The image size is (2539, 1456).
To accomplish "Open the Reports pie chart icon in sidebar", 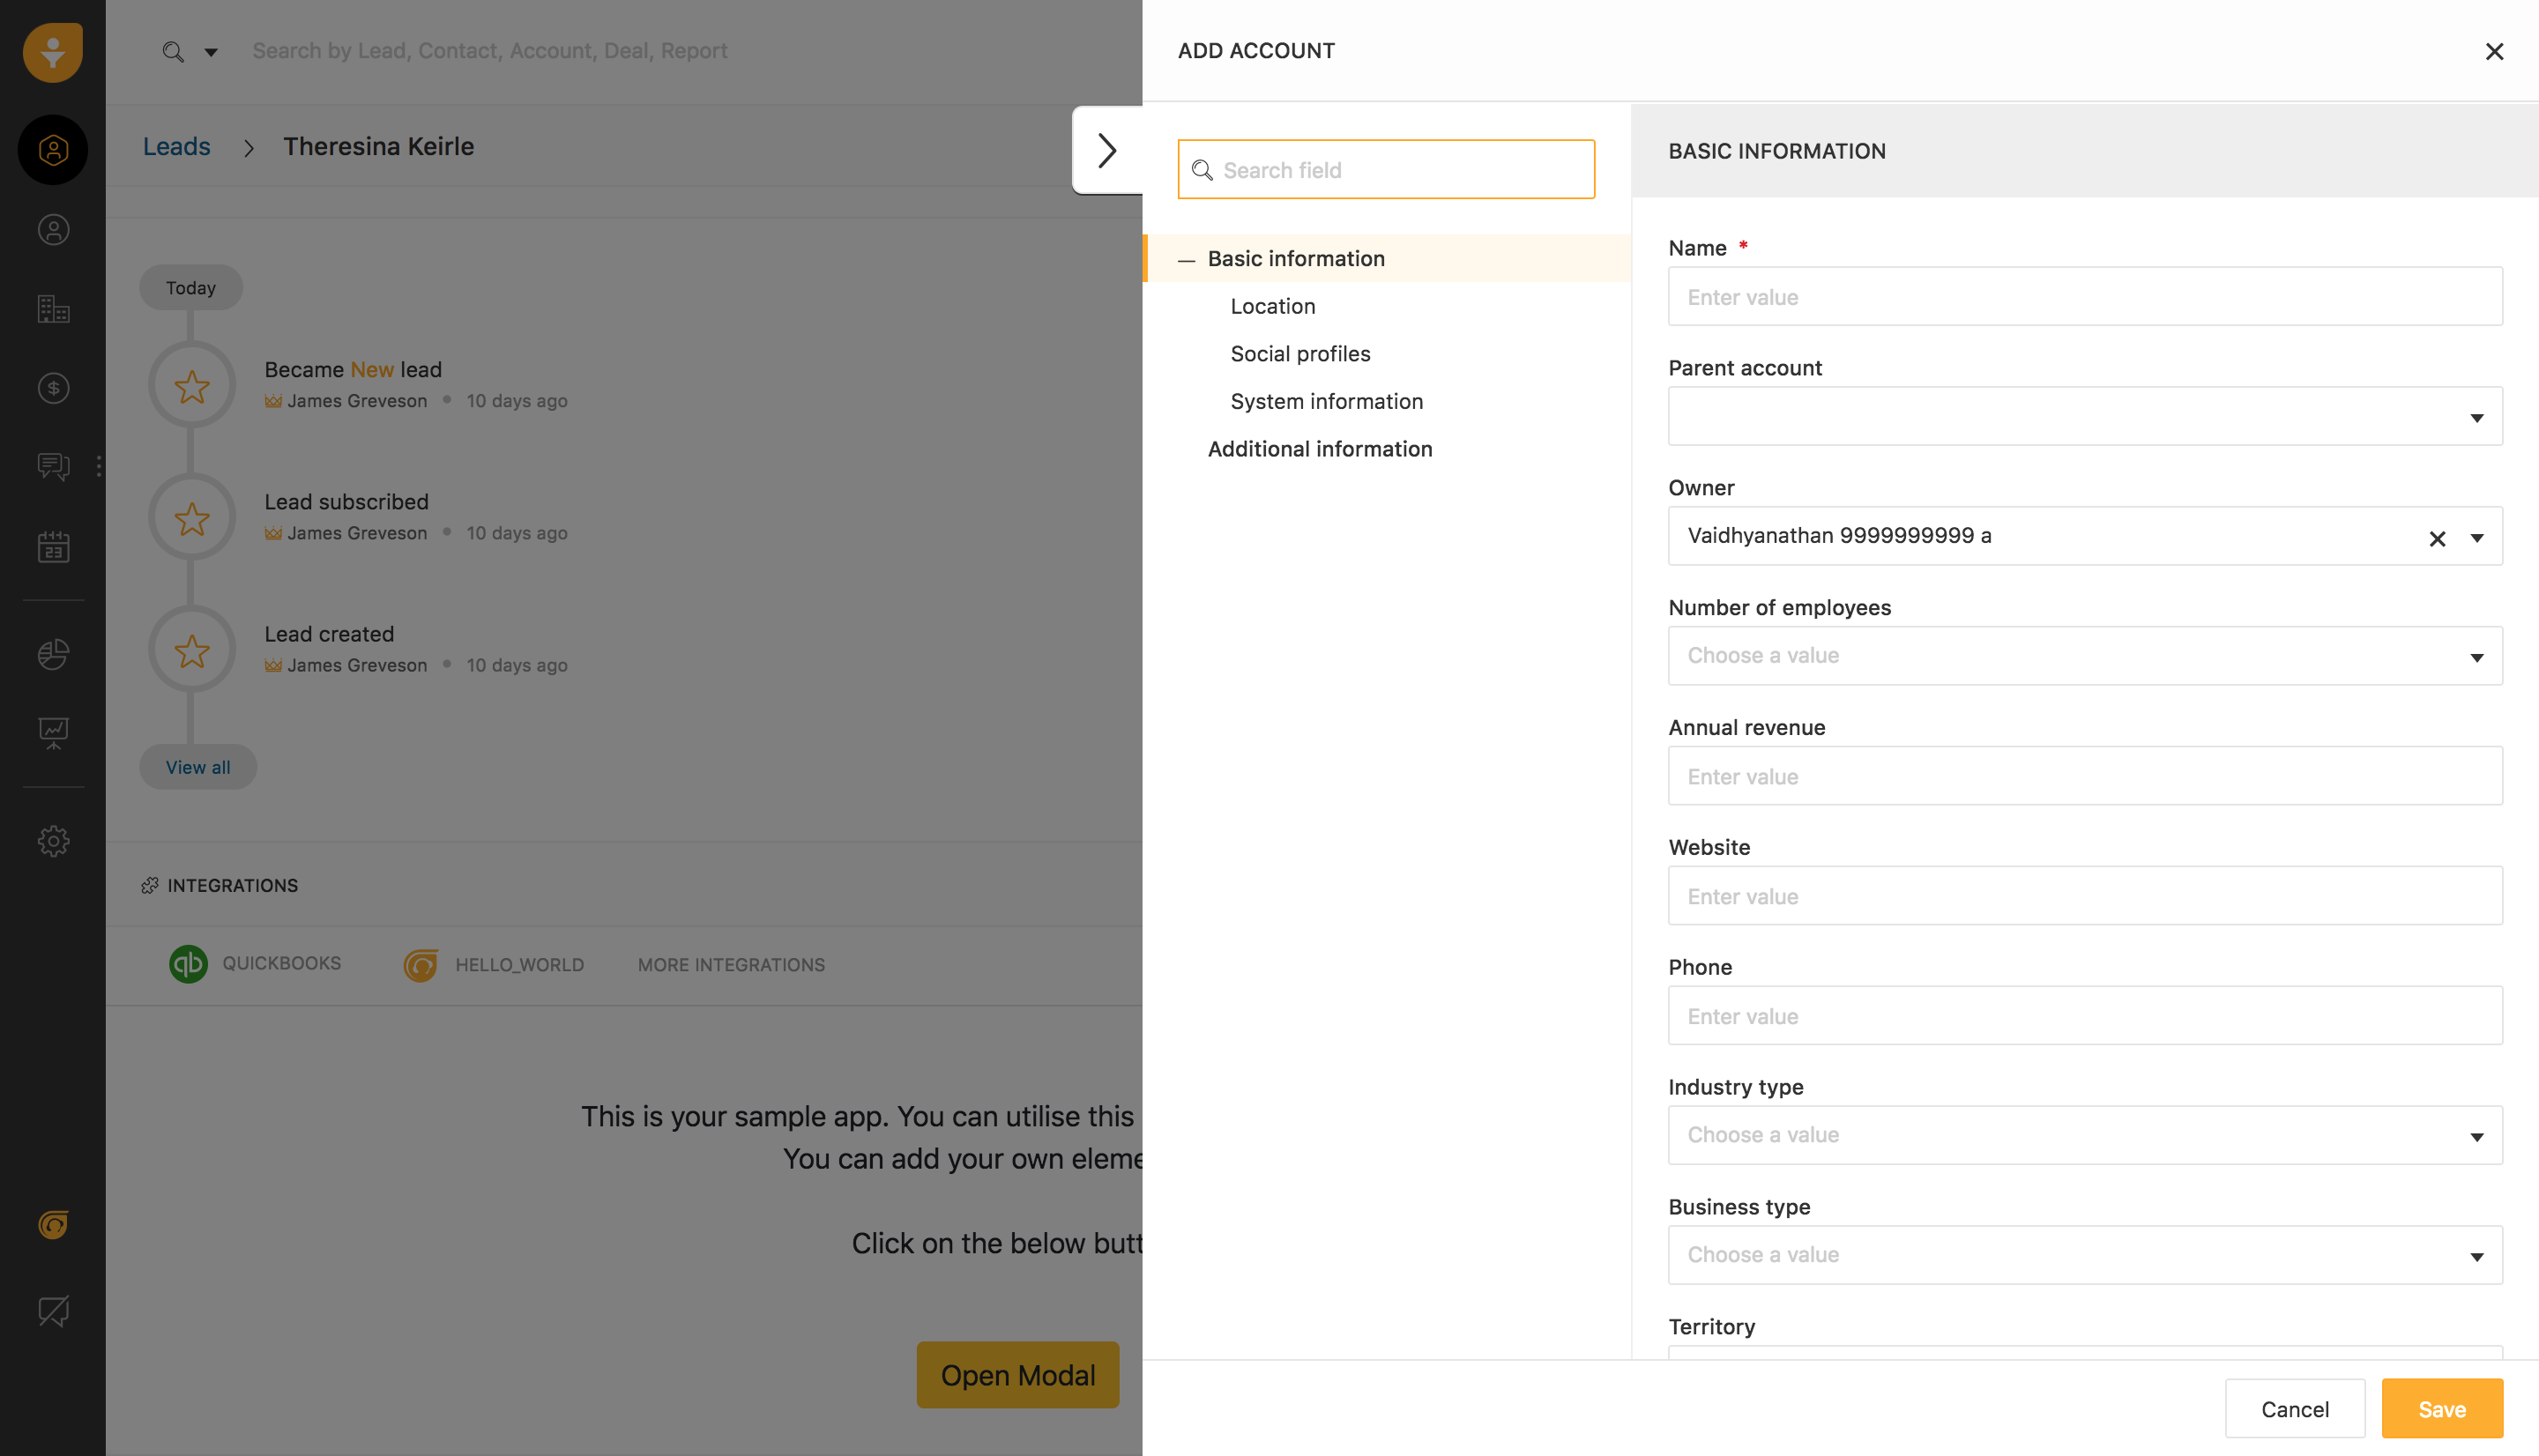I will tap(53, 654).
